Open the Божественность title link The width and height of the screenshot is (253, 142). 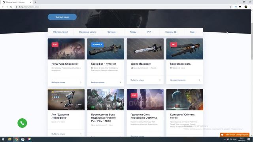pos(180,64)
